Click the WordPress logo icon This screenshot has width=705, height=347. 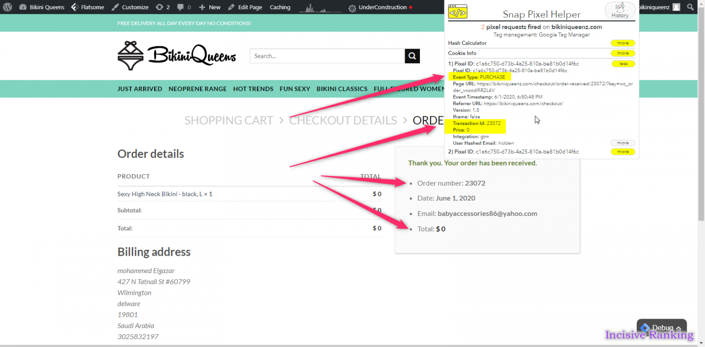point(7,7)
